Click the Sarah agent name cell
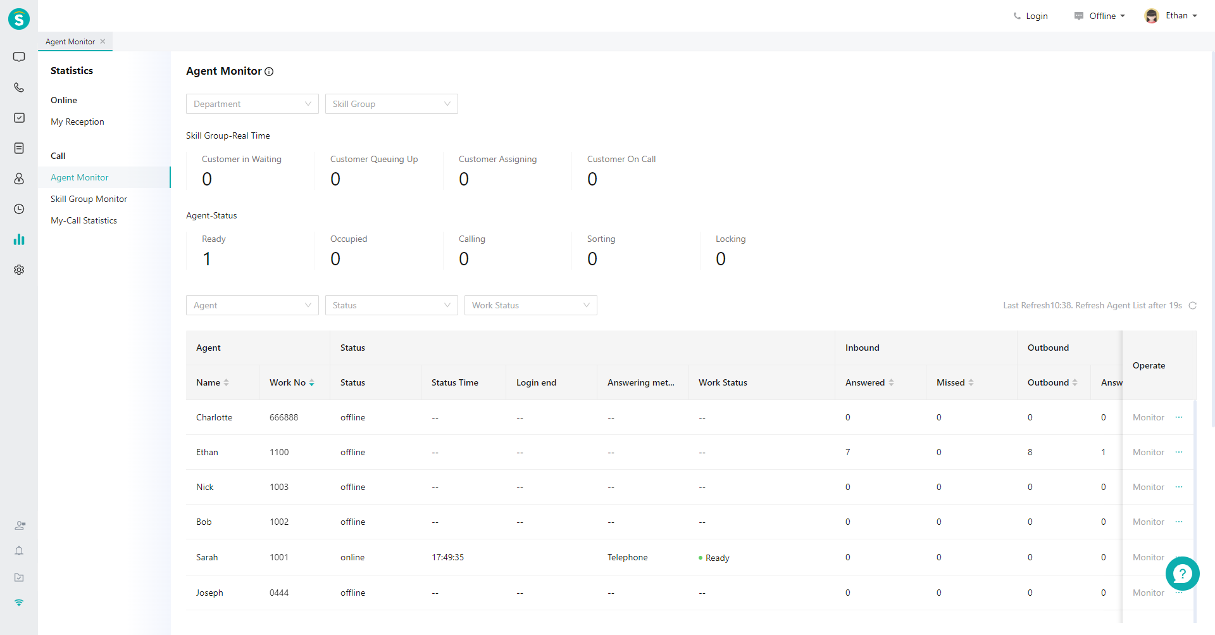This screenshot has width=1215, height=635. tap(207, 557)
